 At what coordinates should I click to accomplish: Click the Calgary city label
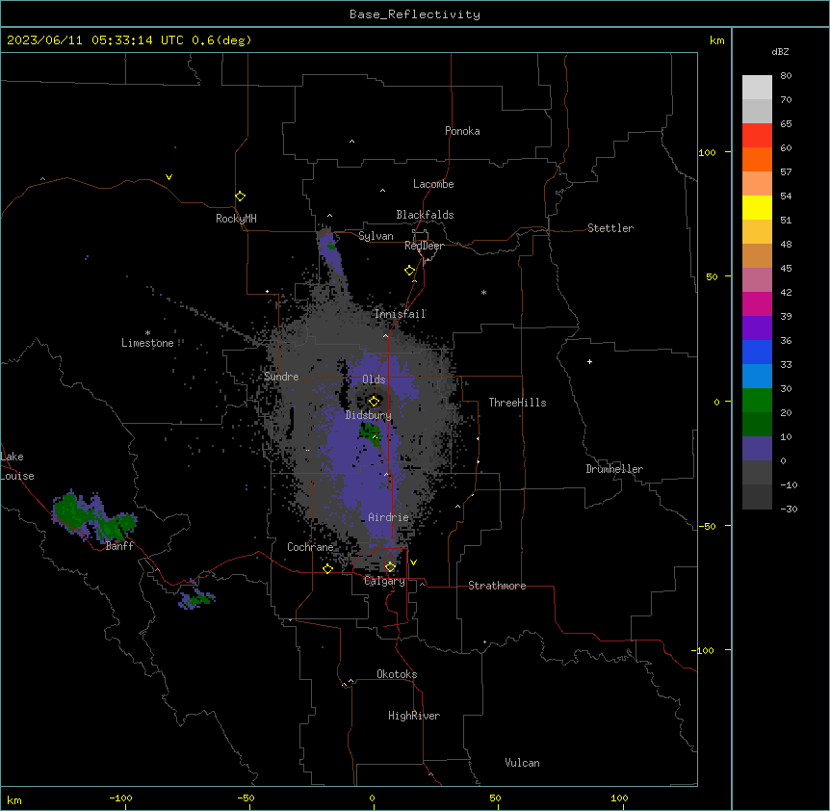[x=385, y=581]
